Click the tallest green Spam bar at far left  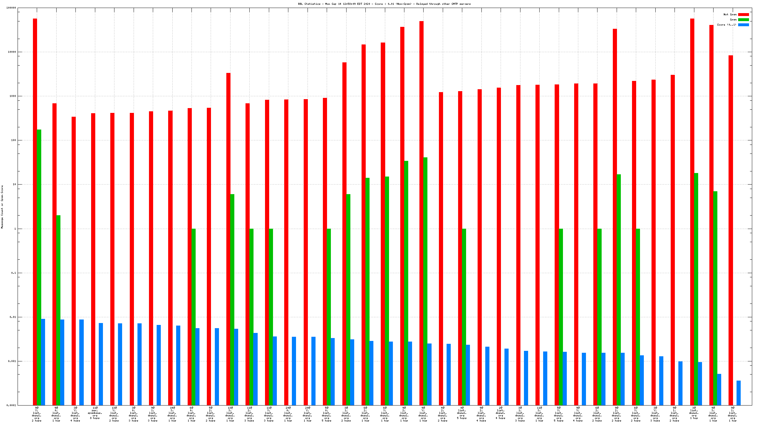(x=39, y=267)
